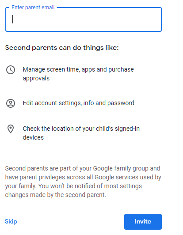Click the location pin icon
This screenshot has height=235, width=183.
(x=11, y=129)
